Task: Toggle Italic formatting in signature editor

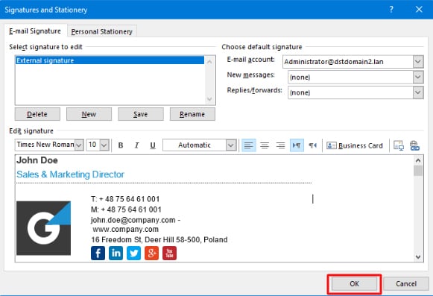Action: [136, 145]
